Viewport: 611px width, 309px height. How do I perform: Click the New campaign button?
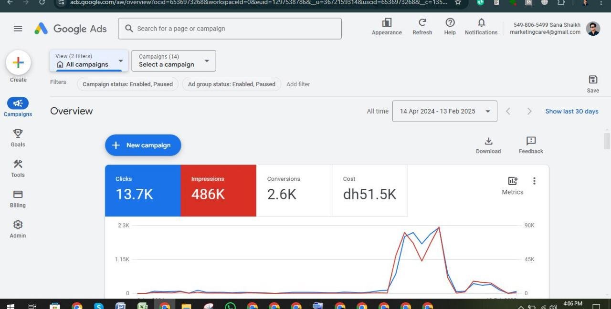pos(143,145)
